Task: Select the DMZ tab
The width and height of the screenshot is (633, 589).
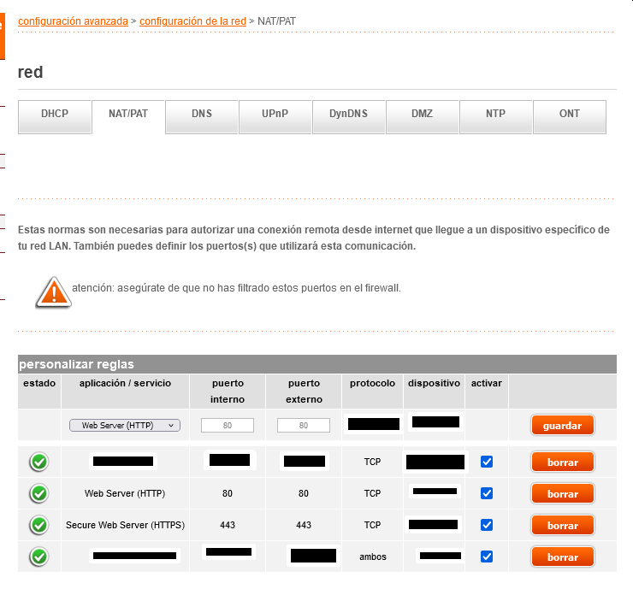Action: point(422,115)
